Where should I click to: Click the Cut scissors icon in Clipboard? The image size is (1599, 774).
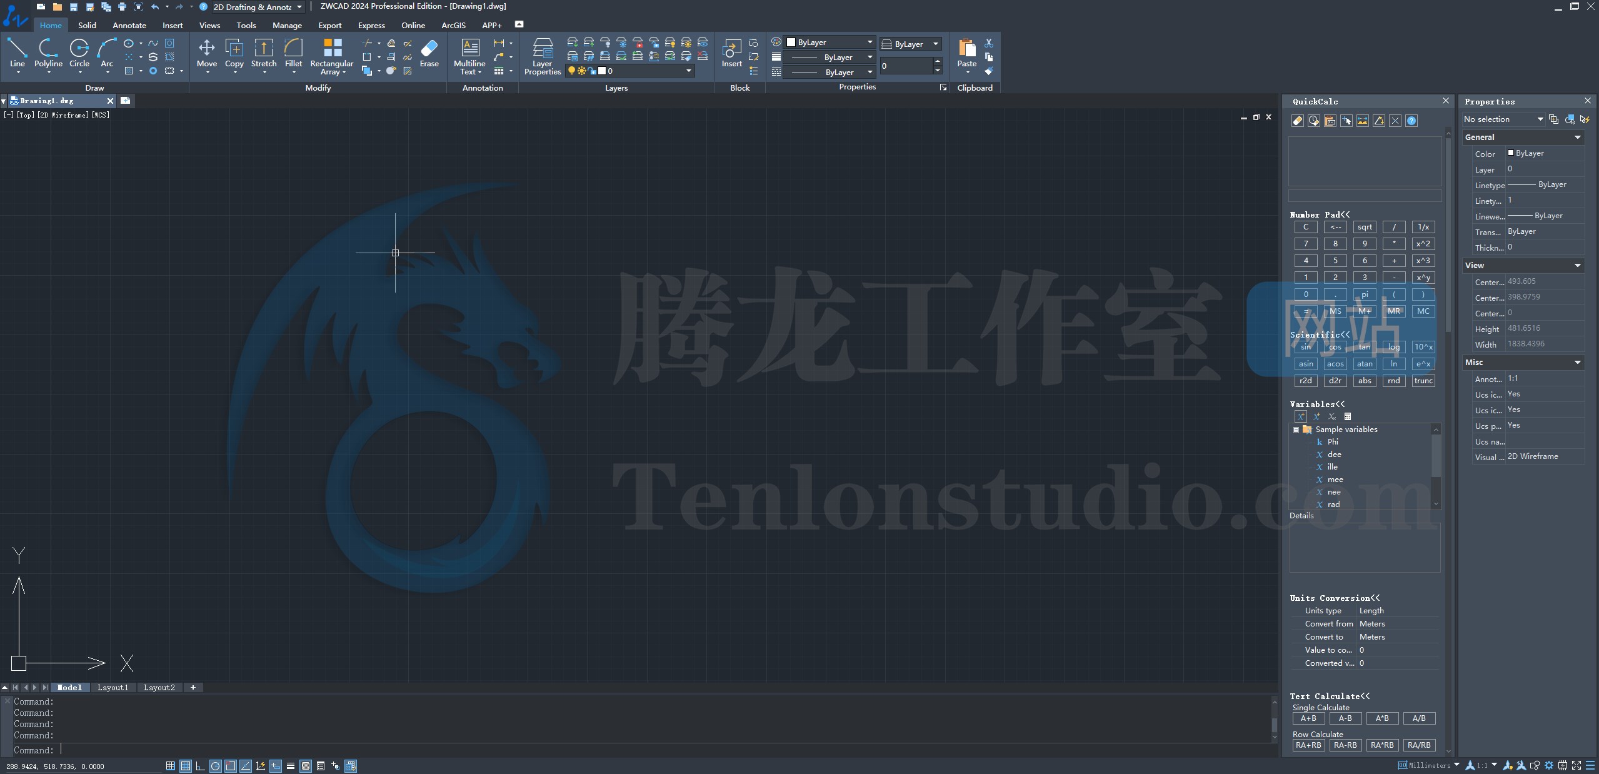(x=989, y=43)
